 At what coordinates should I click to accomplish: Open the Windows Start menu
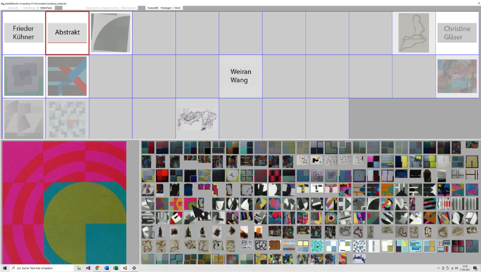coord(5,268)
